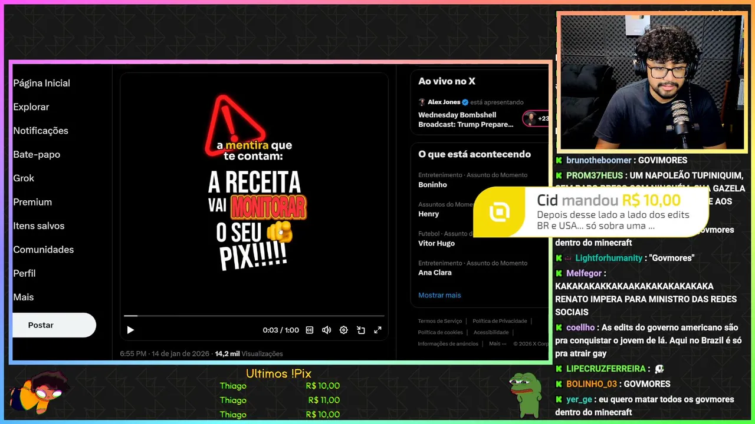Mute the video with the speaker icon

pos(326,330)
